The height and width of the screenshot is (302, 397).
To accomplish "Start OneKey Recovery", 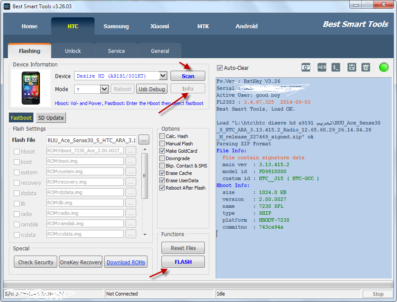I will click(81, 262).
